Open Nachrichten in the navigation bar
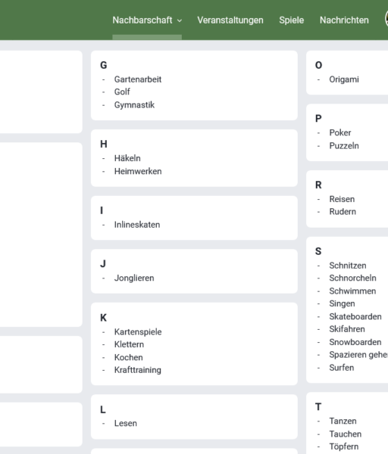The width and height of the screenshot is (388, 454). tap(344, 20)
